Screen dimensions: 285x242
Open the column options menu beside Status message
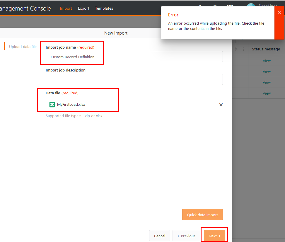pos(244,49)
